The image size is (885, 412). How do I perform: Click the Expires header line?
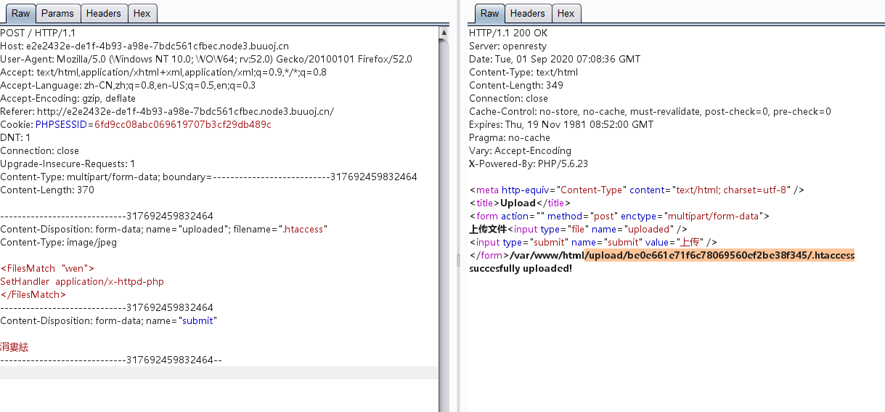point(561,124)
